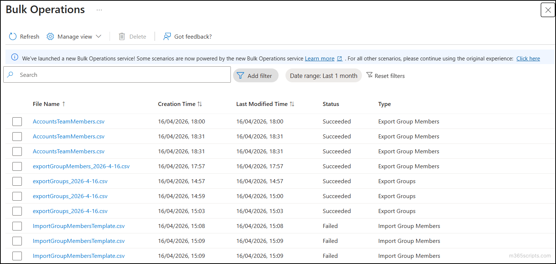
Task: Click the Delete trash can icon
Action: pyautogui.click(x=122, y=36)
